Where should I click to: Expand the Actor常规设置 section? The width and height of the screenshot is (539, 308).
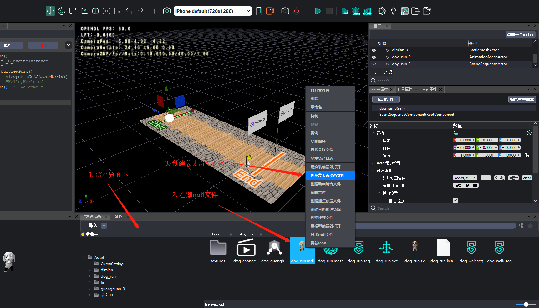click(373, 163)
